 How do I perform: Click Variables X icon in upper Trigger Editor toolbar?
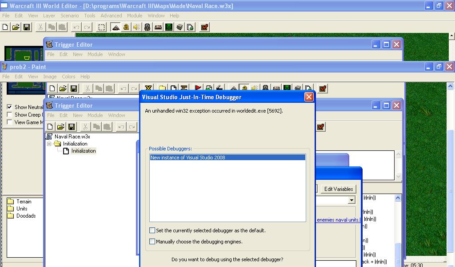(148, 88)
